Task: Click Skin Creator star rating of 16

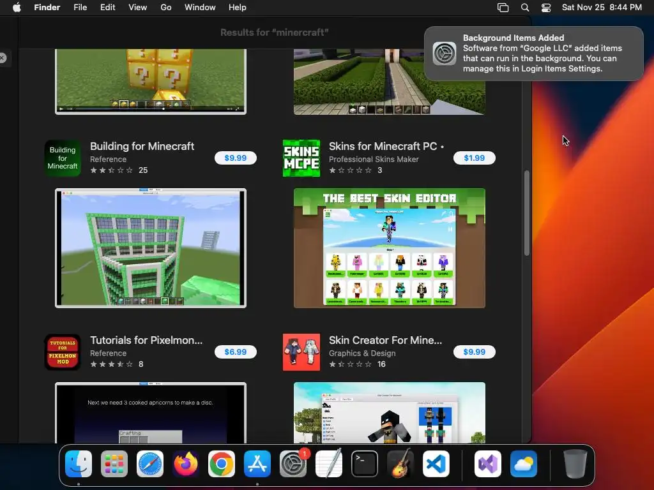Action: pos(351,364)
